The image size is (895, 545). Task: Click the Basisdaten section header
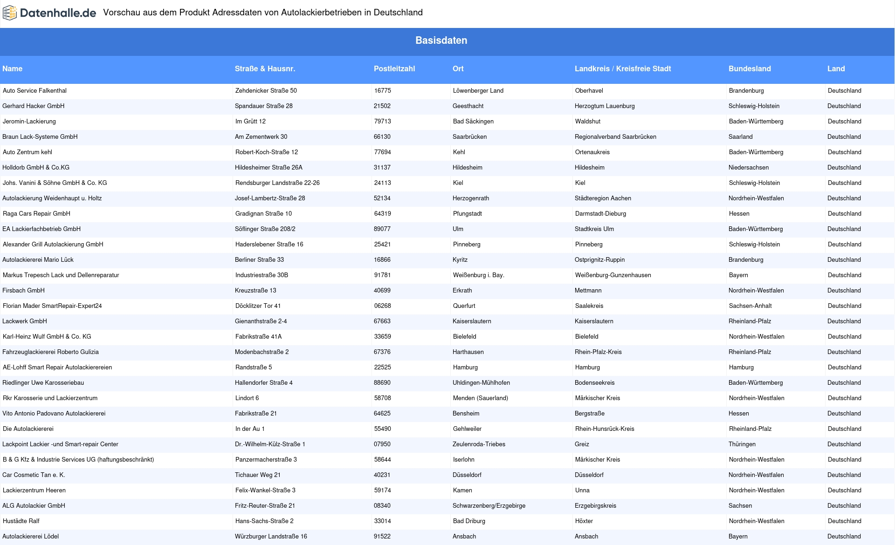point(441,41)
